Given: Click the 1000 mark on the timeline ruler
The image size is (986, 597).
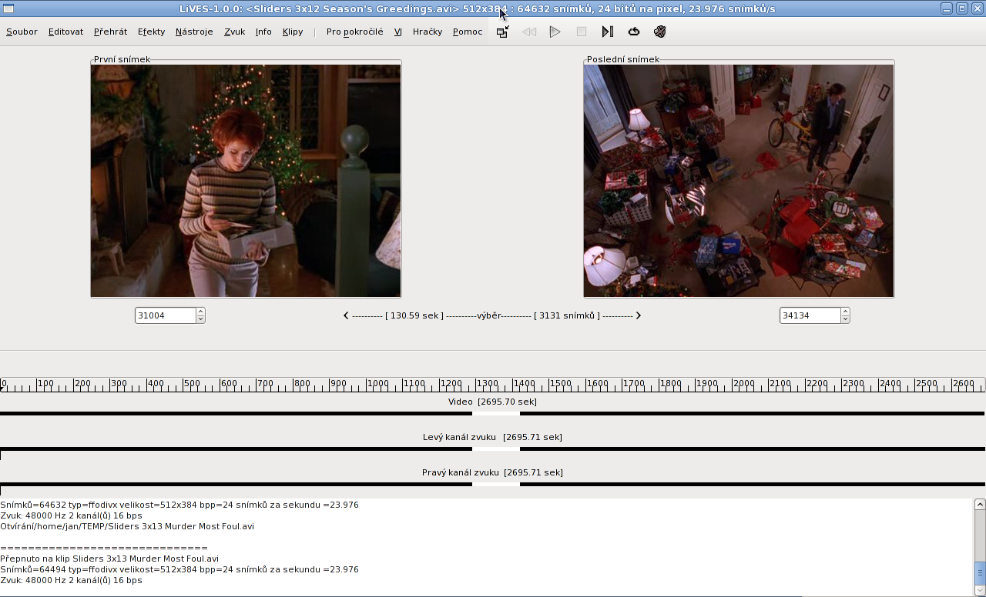Looking at the screenshot, I should (x=377, y=383).
